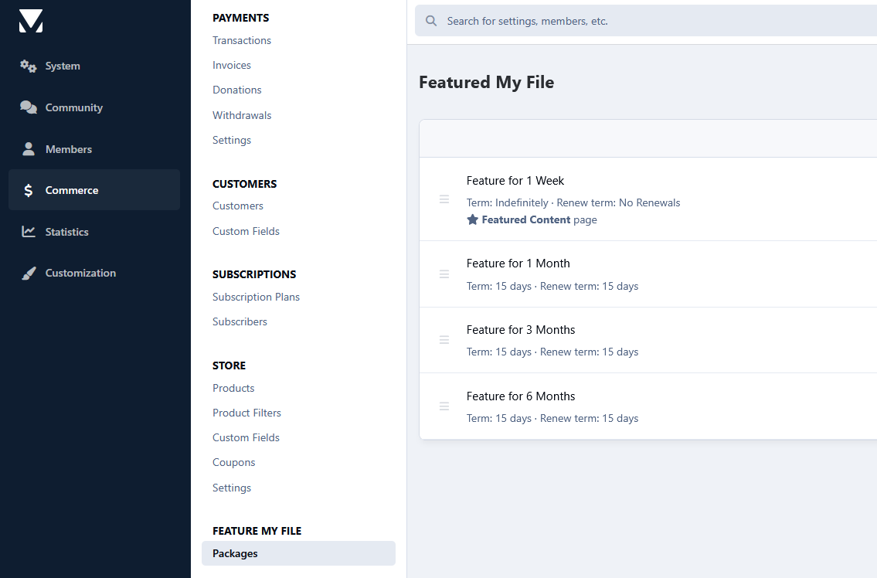Select Packages under Feature My File
Image resolution: width=877 pixels, height=578 pixels.
click(299, 553)
